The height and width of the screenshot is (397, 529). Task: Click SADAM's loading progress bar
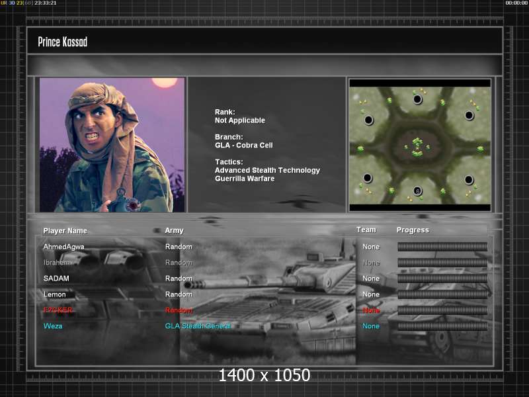[442, 279]
